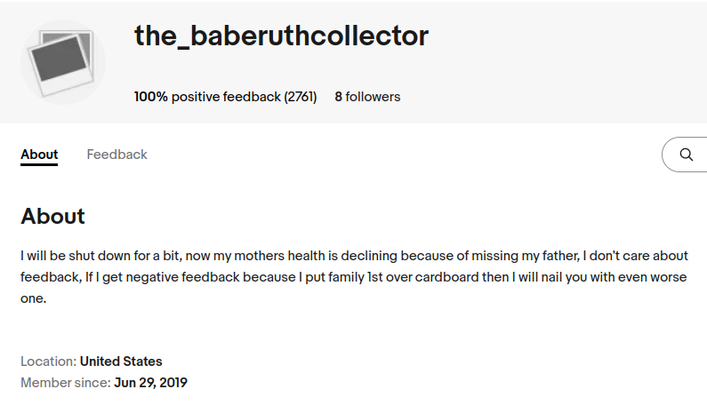
Task: Switch to the Feedback tab
Action: point(116,155)
